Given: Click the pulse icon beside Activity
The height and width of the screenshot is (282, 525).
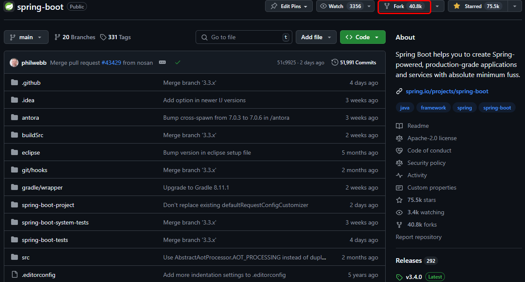Looking at the screenshot, I should point(399,175).
